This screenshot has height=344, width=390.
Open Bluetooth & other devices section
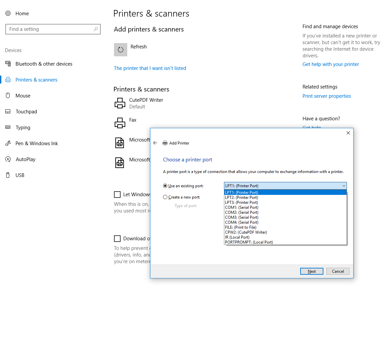[x=44, y=64]
